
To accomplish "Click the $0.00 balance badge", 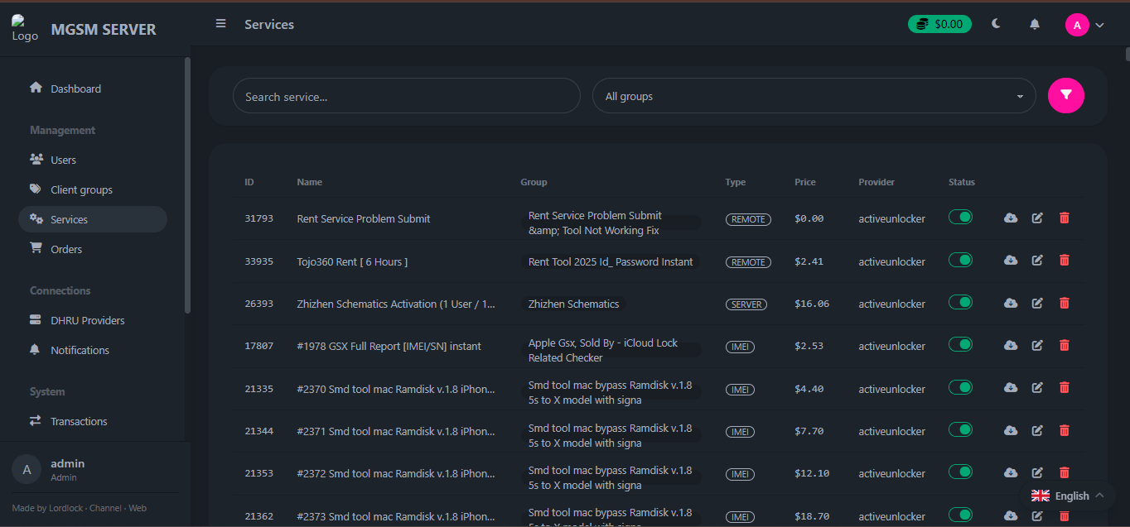I will pyautogui.click(x=939, y=24).
